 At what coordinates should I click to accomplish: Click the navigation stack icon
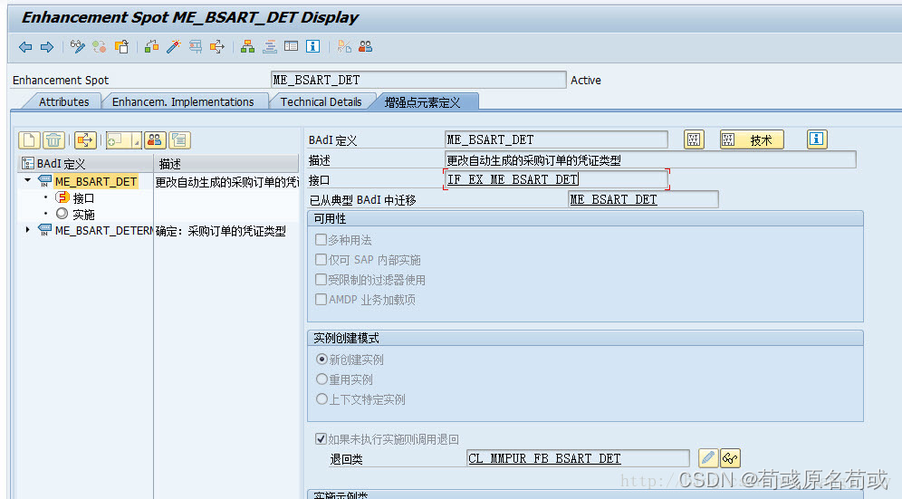point(270,46)
